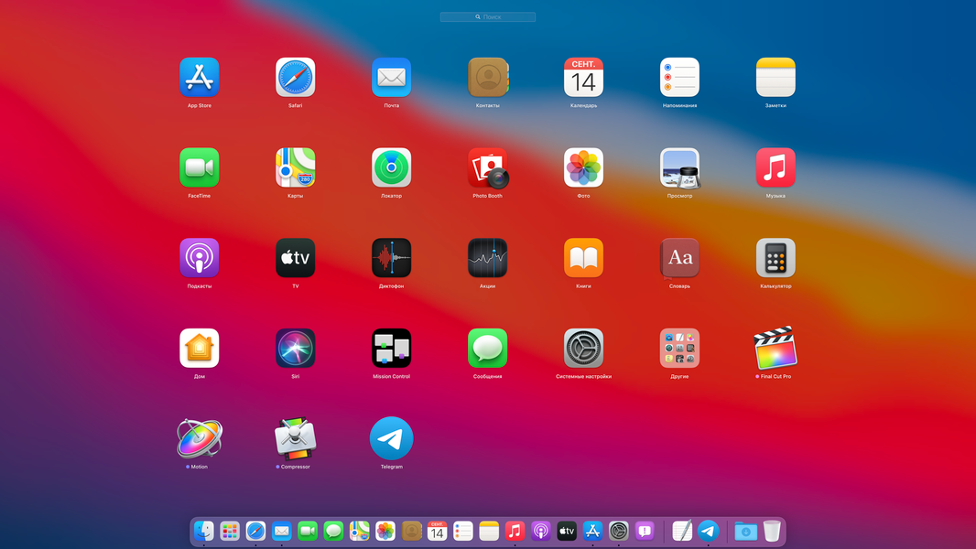Open Podcasts from the Dock
976x549 pixels.
pos(541,531)
